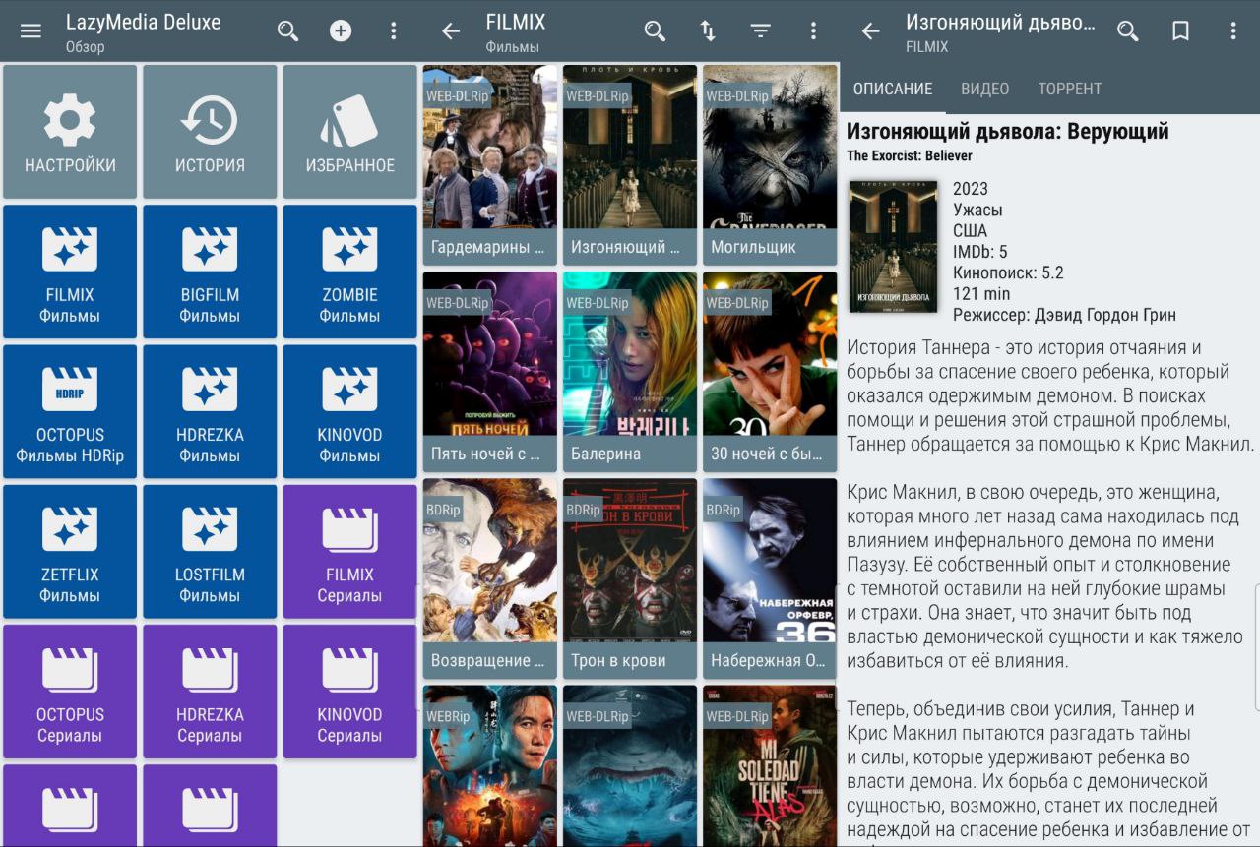Tap the year 2023 in movie info

tap(971, 189)
